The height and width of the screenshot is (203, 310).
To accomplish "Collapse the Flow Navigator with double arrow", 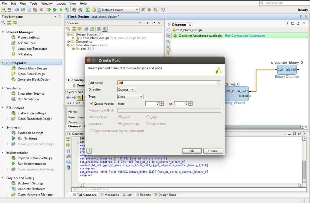I will coord(60,17).
